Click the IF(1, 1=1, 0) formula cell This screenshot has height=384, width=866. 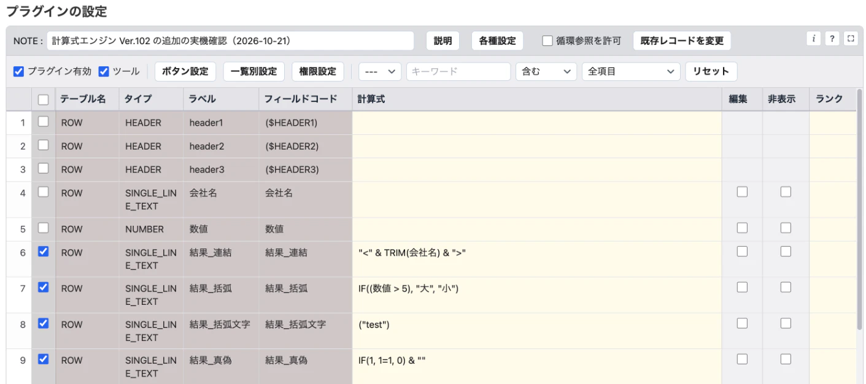tap(537, 366)
